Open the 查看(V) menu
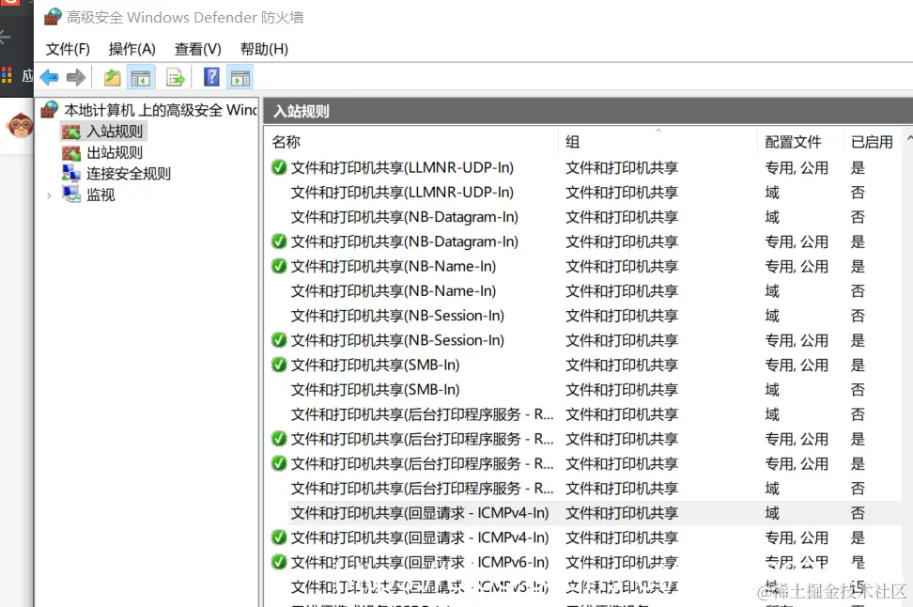The width and height of the screenshot is (913, 607). [198, 49]
